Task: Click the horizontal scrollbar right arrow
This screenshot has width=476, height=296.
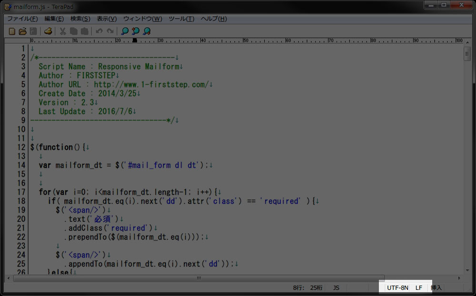Action: pos(459,278)
